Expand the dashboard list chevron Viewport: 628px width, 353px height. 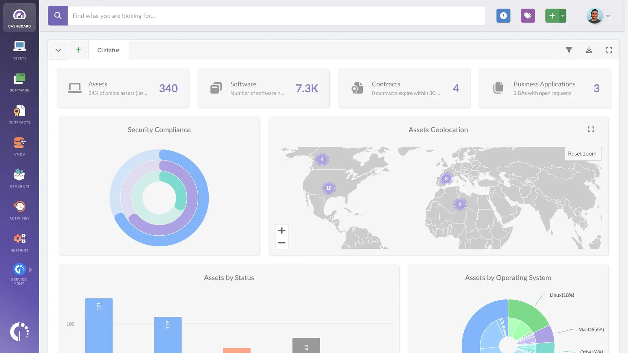[x=58, y=50]
